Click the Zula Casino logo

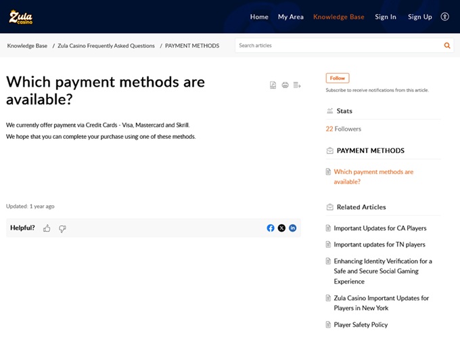point(20,17)
